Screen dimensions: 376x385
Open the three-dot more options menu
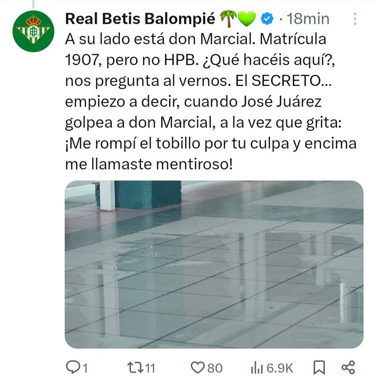point(355,19)
